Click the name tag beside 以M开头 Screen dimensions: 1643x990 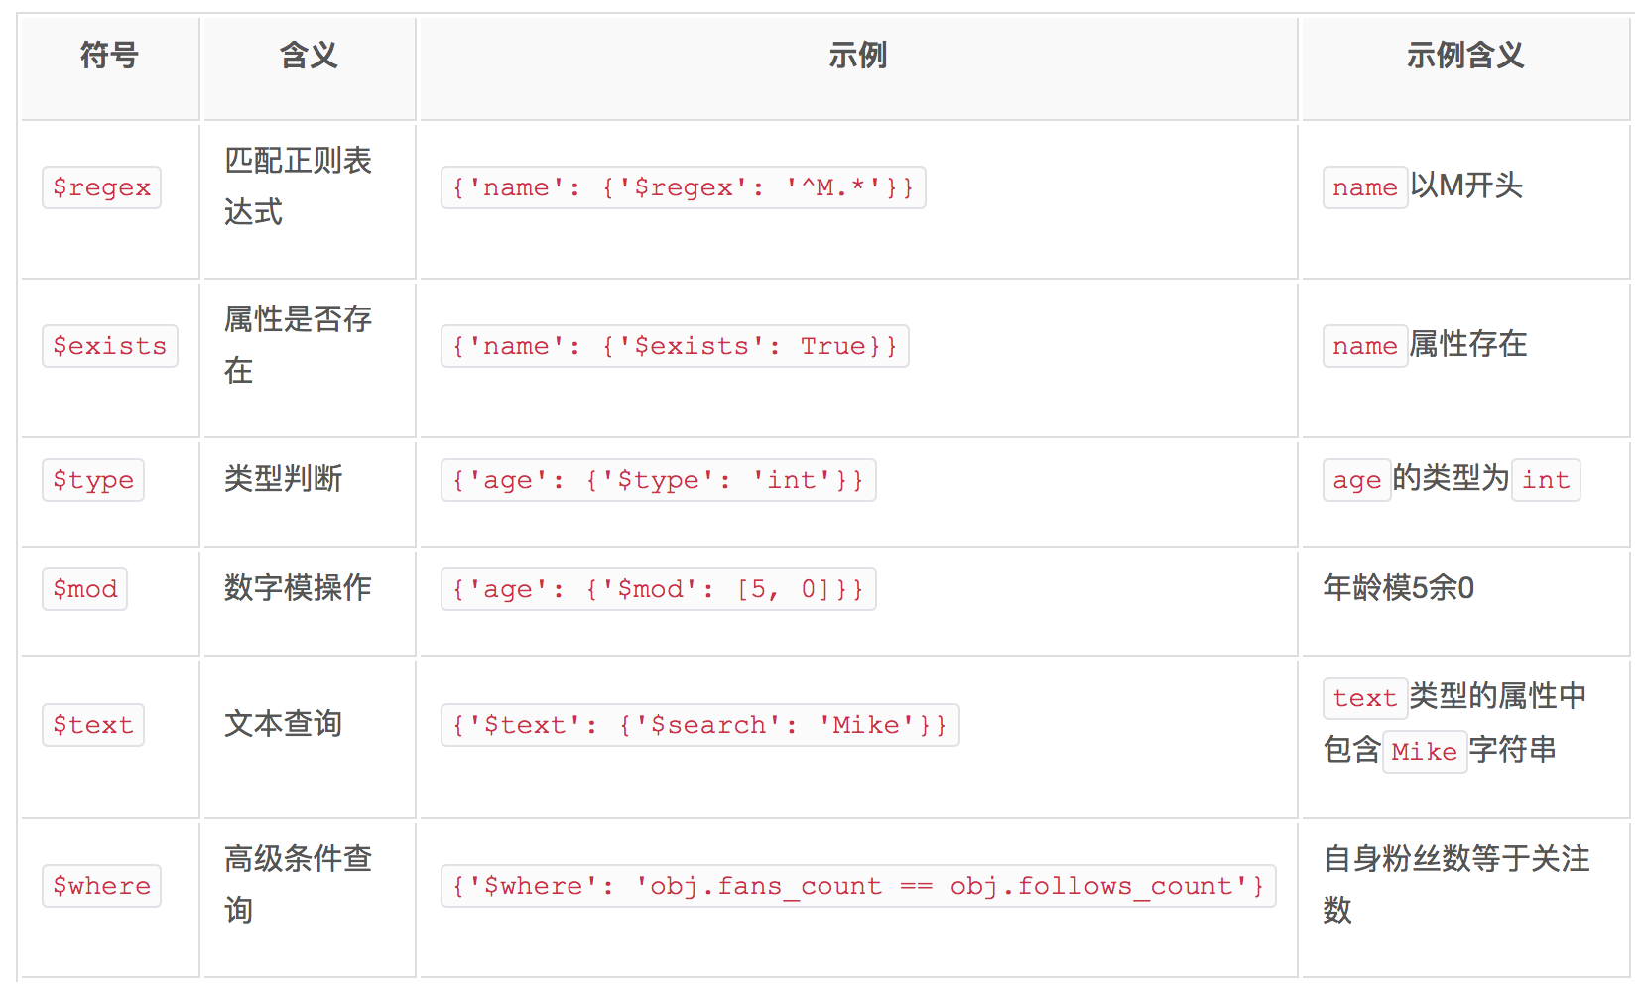tap(1364, 187)
